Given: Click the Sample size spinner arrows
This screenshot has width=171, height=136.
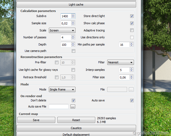Looking at the screenshot, I should coord(73,23).
